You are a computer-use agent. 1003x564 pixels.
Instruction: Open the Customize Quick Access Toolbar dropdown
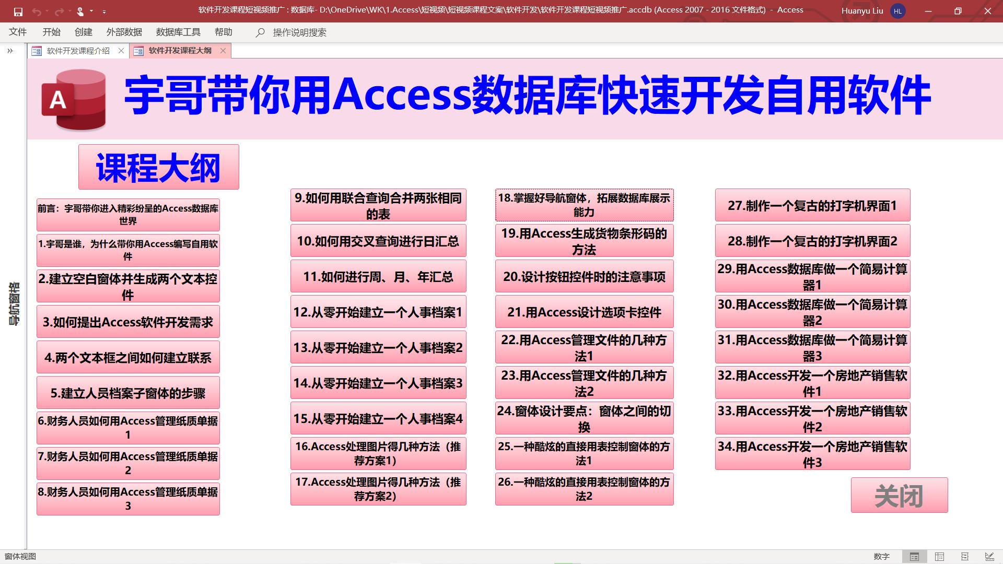[x=104, y=11]
